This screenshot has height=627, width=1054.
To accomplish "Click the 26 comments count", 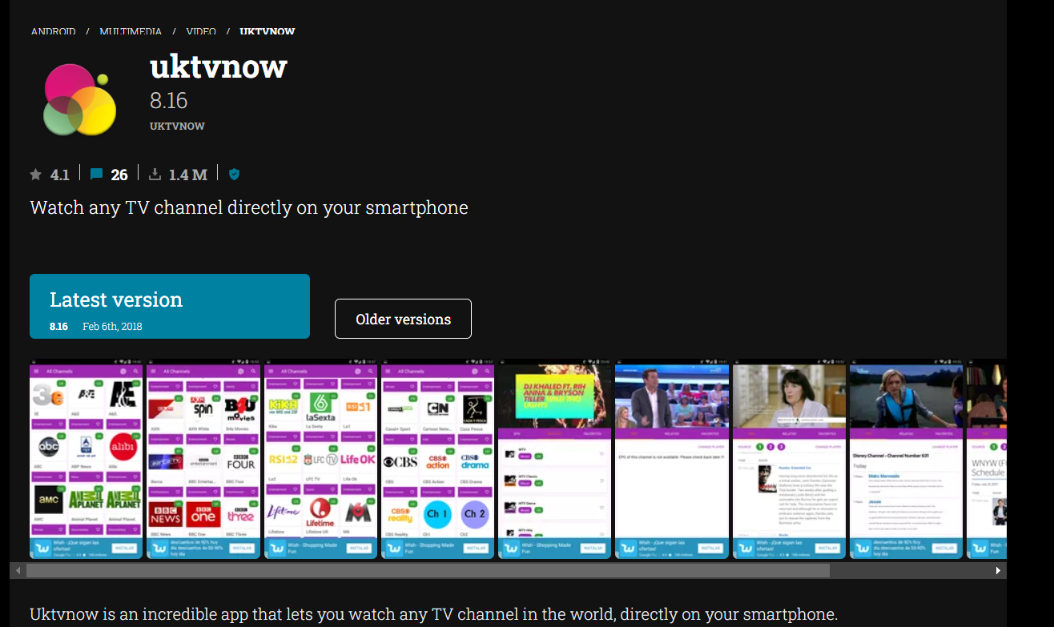I will [119, 175].
